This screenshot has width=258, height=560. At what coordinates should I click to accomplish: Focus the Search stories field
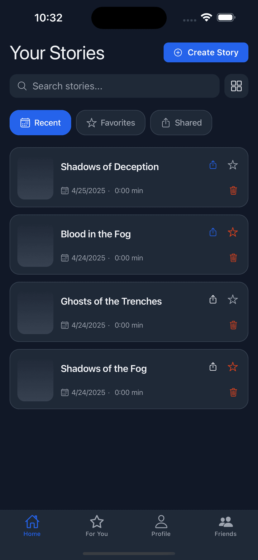(115, 86)
